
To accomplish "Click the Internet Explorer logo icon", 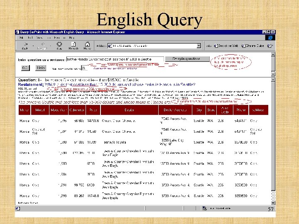I will [x=270, y=38].
